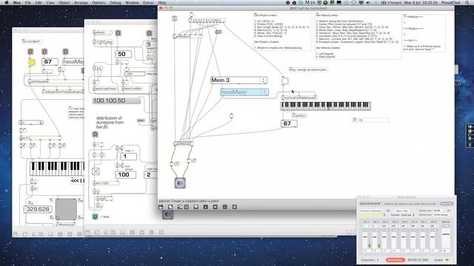Click the hexaMaj menu in the left patcher window
The height and width of the screenshot is (266, 474).
coord(73,62)
